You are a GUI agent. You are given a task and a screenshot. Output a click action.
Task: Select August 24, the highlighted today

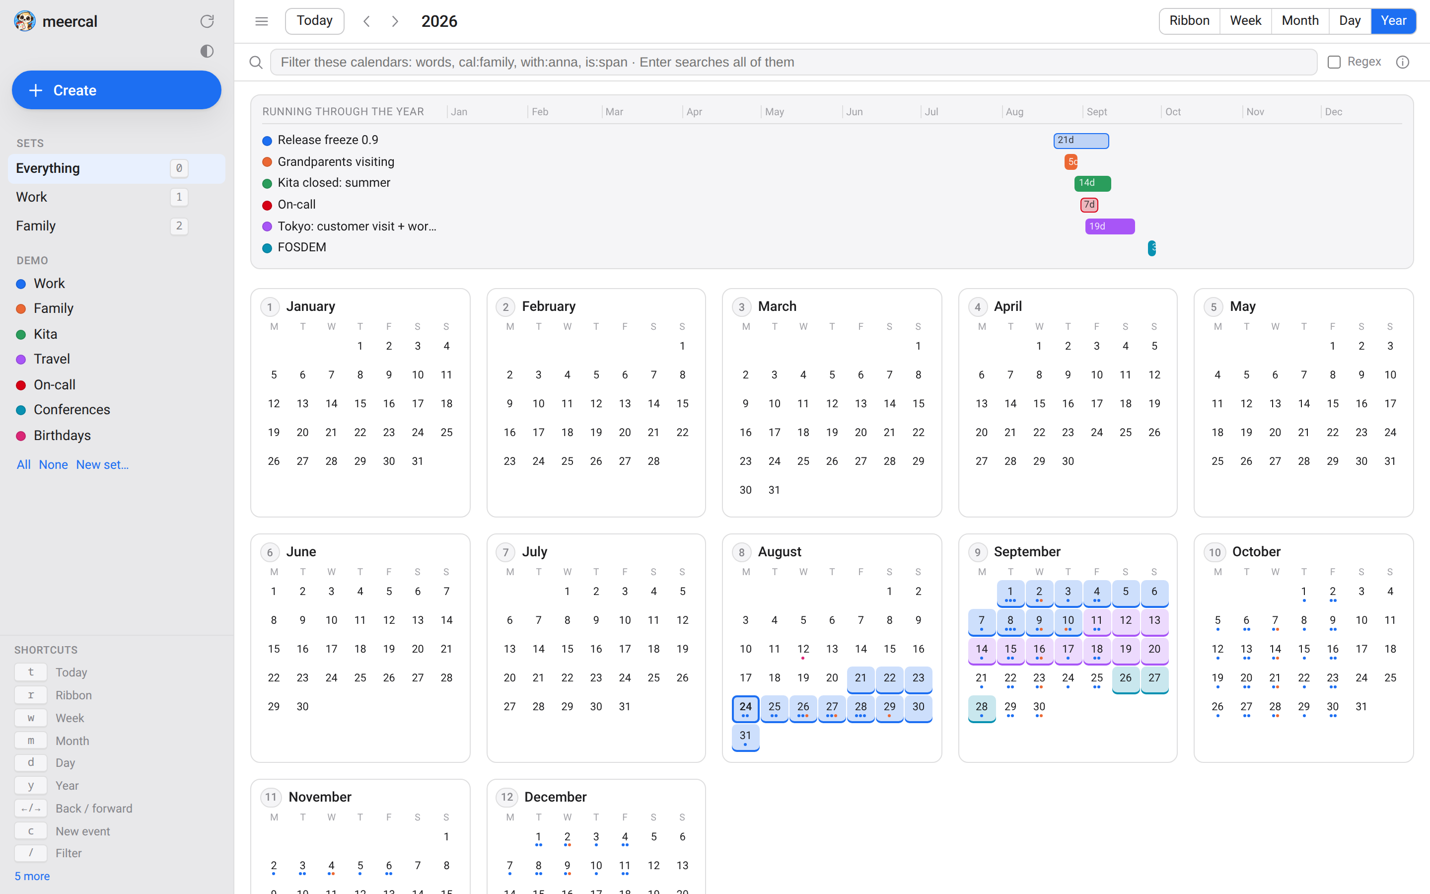pyautogui.click(x=745, y=708)
